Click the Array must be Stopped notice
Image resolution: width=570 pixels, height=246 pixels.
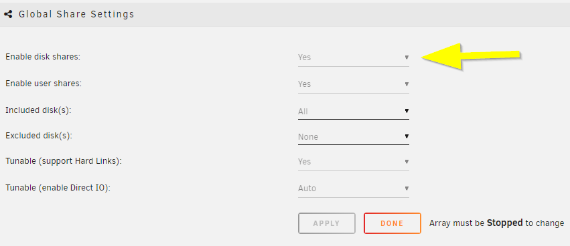click(x=496, y=223)
